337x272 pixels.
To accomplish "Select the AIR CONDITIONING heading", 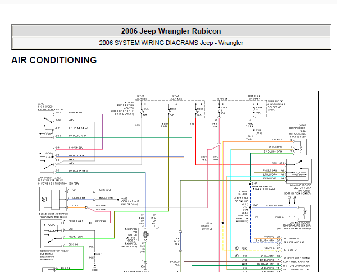I will pyautogui.click(x=54, y=60).
